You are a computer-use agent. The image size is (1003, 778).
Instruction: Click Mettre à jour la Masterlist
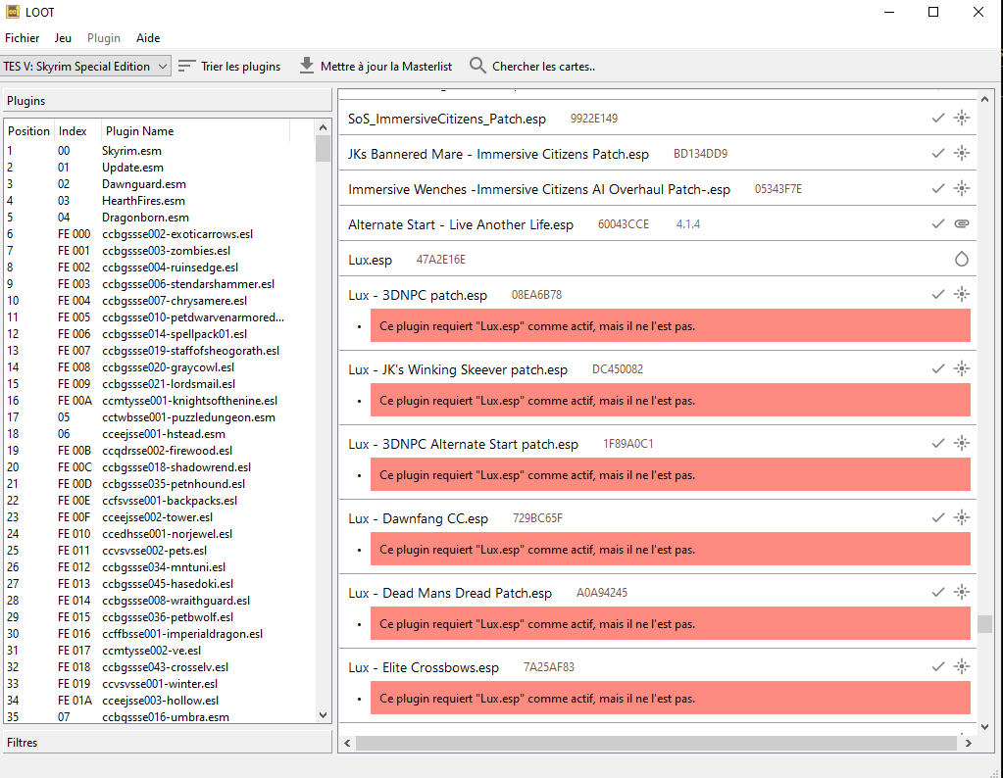pos(375,67)
